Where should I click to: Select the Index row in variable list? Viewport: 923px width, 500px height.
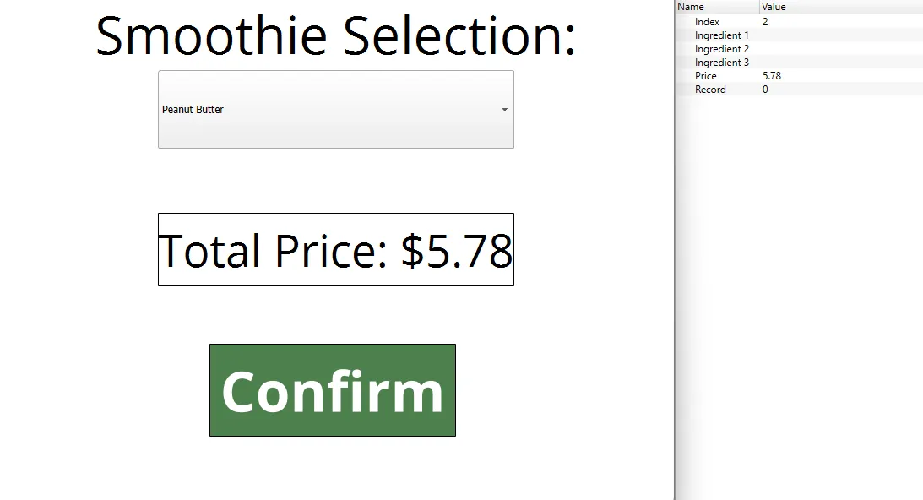click(707, 22)
